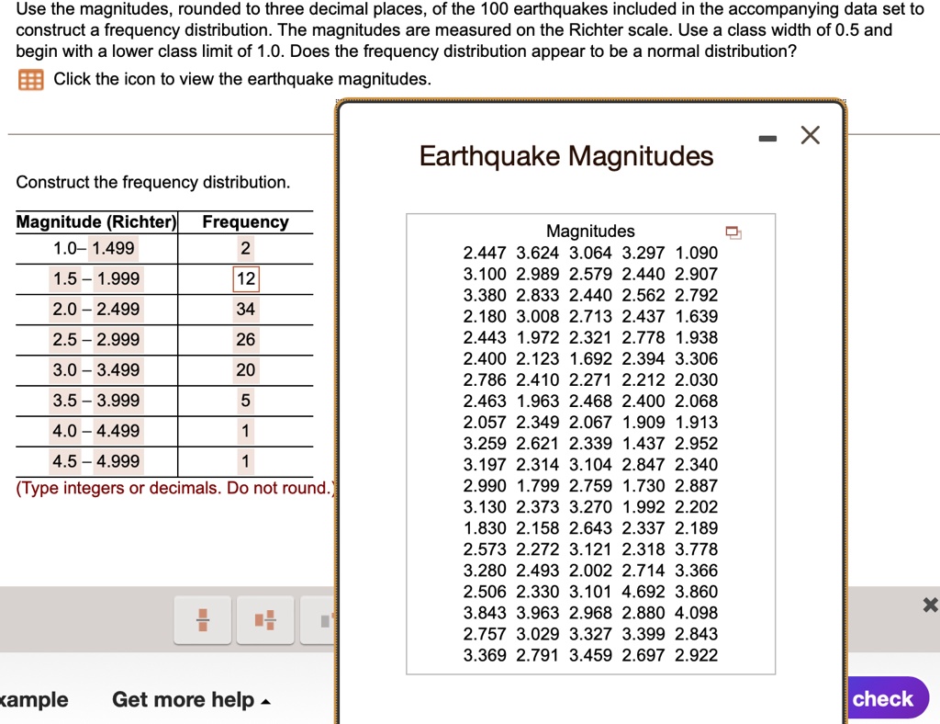
Task: Click the frequency cell containing 34
Action: click(244, 310)
